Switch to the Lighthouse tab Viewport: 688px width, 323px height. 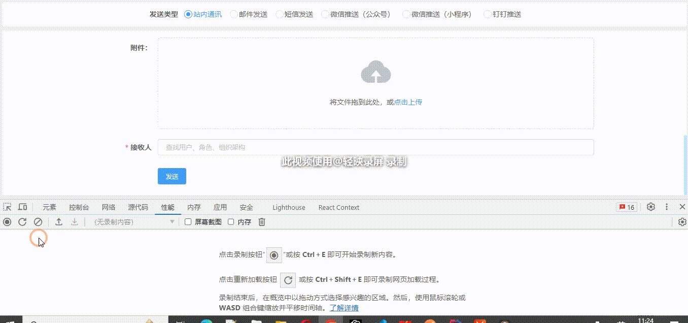pos(288,207)
